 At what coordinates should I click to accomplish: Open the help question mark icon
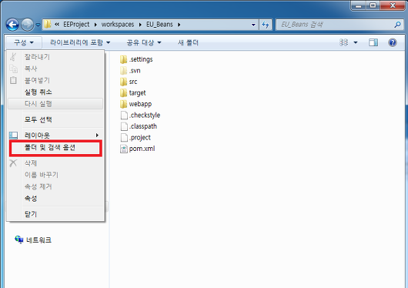pyautogui.click(x=393, y=42)
